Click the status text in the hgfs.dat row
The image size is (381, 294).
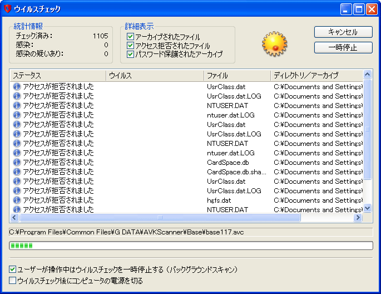pos(58,200)
